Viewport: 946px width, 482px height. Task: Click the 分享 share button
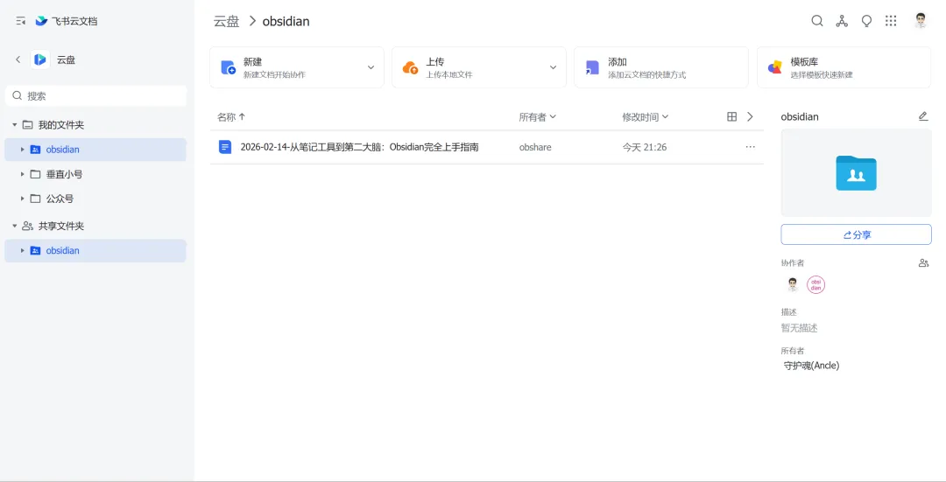[x=856, y=235]
